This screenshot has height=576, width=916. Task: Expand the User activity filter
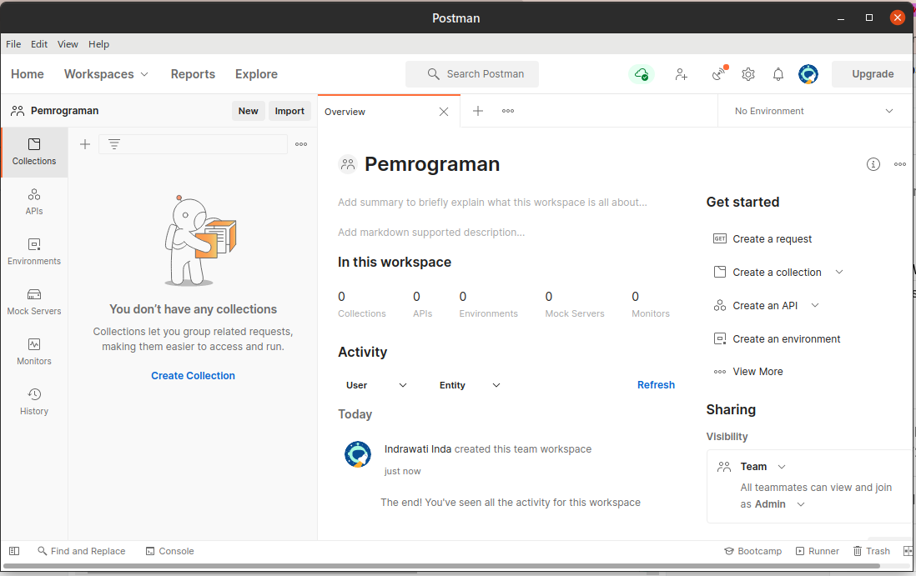[376, 385]
